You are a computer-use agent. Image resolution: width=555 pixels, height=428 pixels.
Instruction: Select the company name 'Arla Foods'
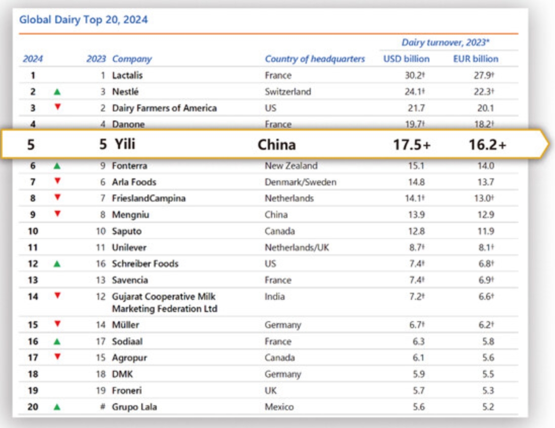(134, 182)
